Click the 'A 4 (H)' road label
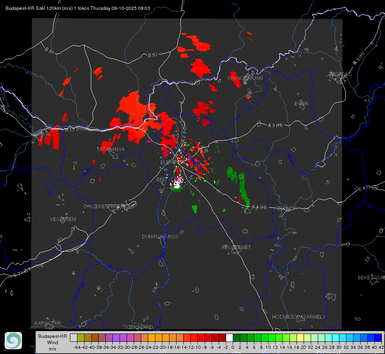The image size is (385, 354). coord(259,207)
